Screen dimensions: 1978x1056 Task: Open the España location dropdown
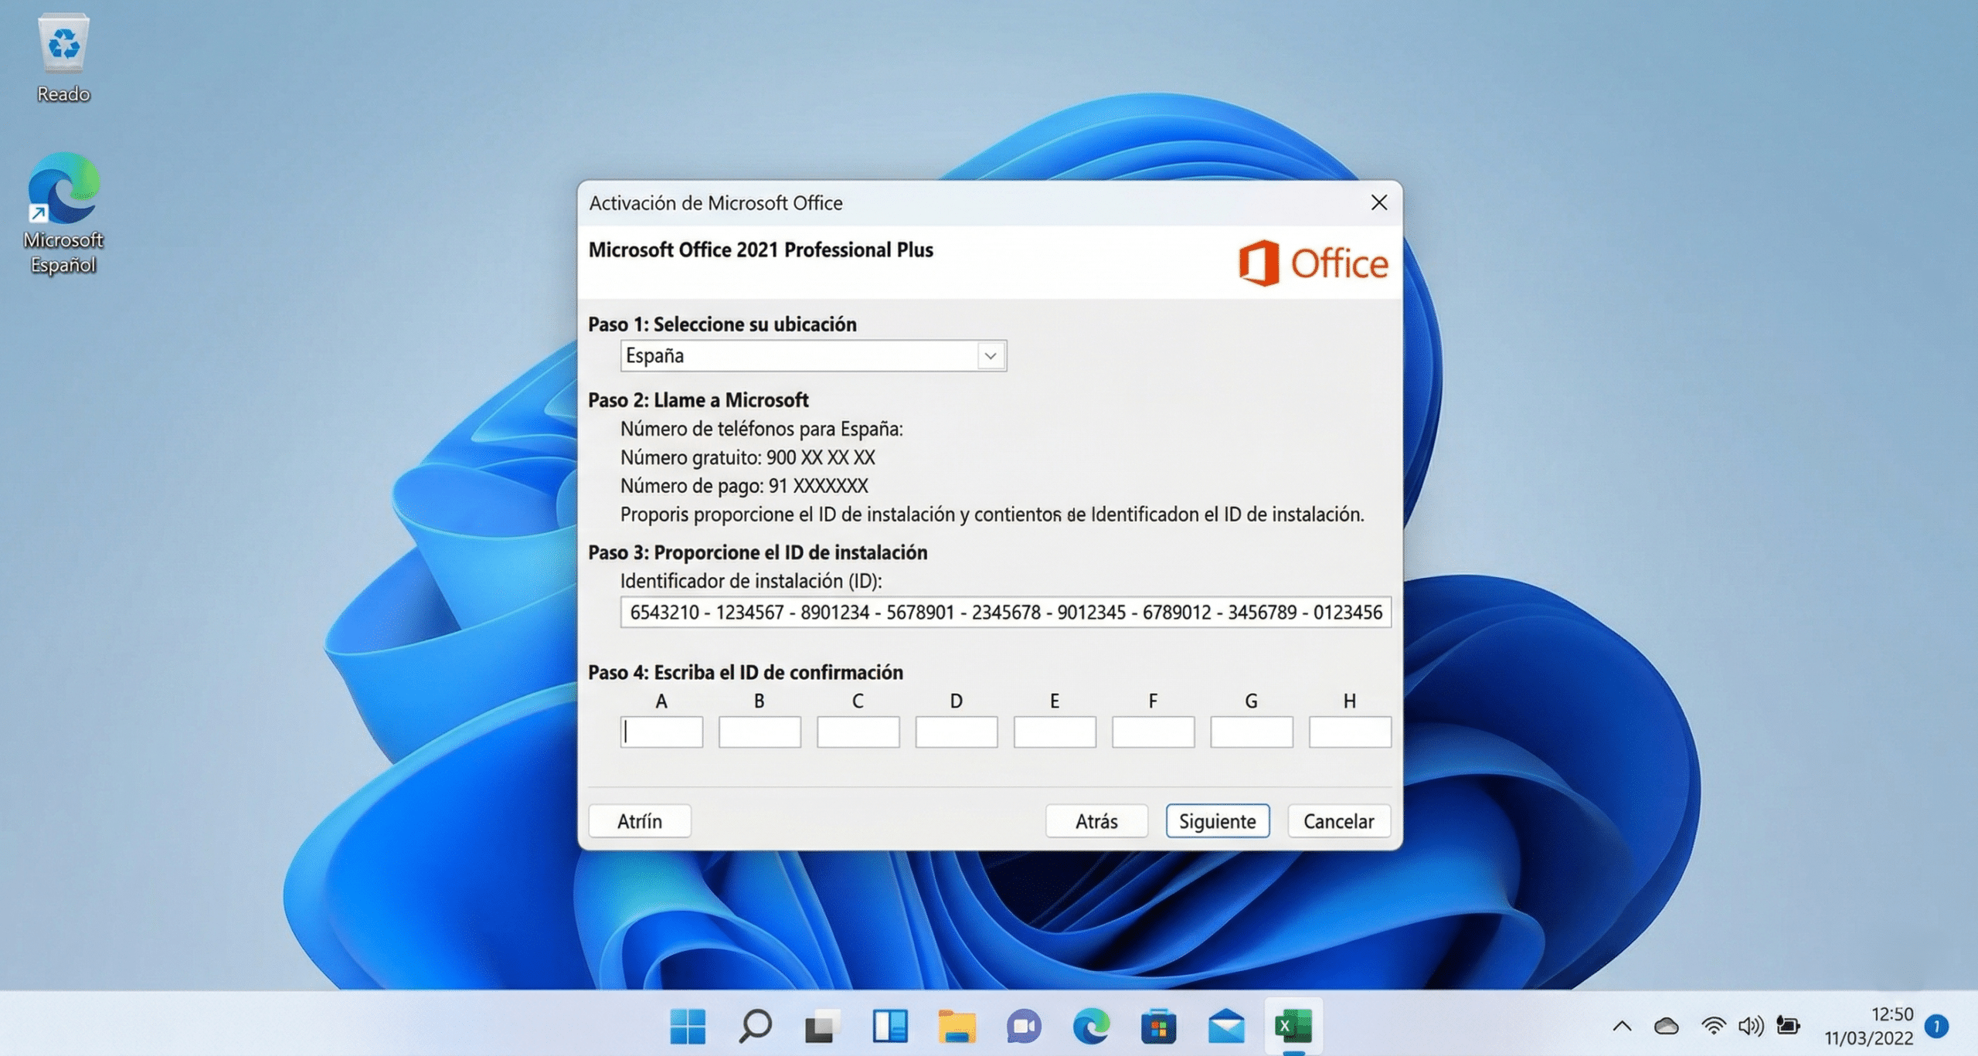(990, 355)
